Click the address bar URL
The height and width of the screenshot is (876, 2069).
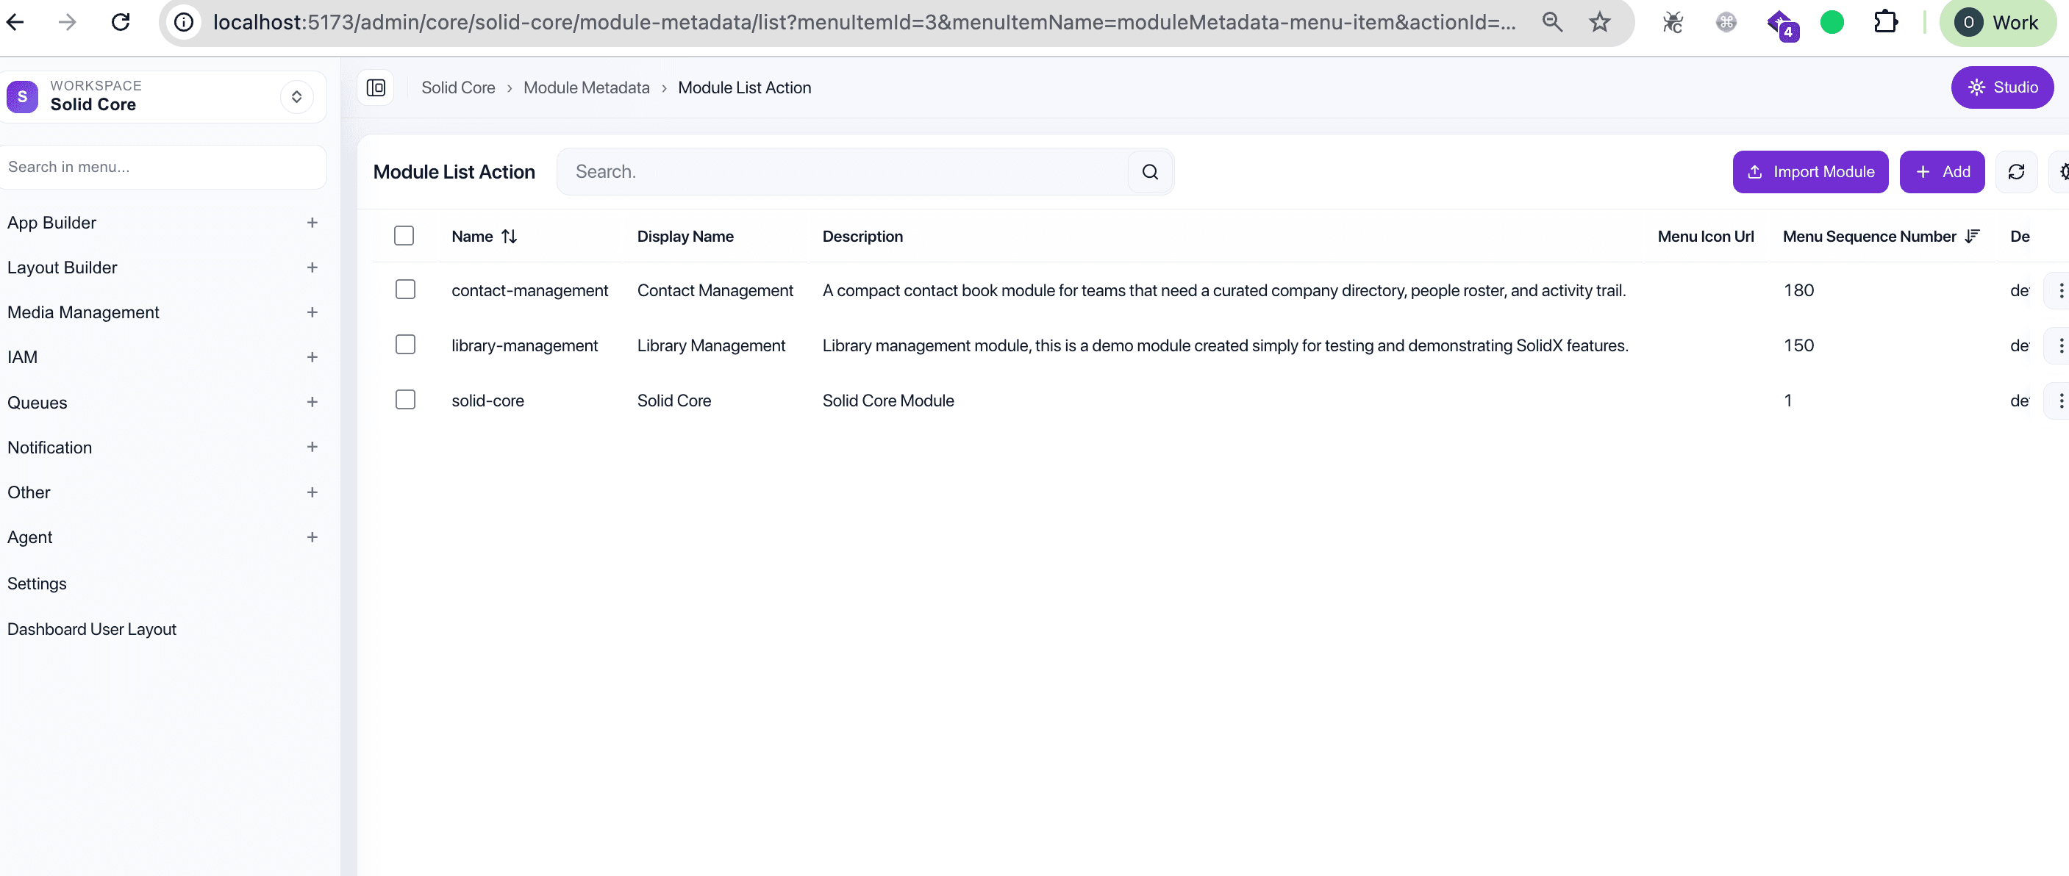[x=863, y=21]
